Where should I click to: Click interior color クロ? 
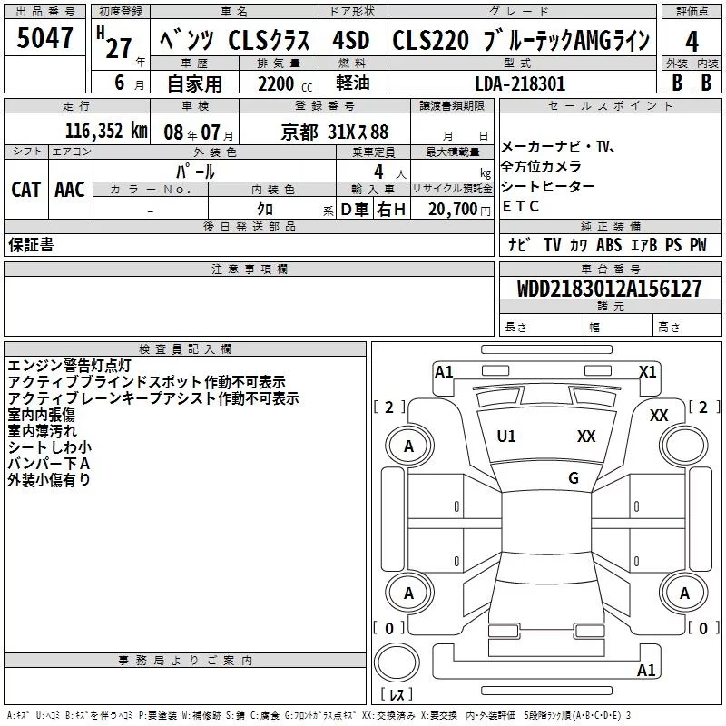(265, 210)
